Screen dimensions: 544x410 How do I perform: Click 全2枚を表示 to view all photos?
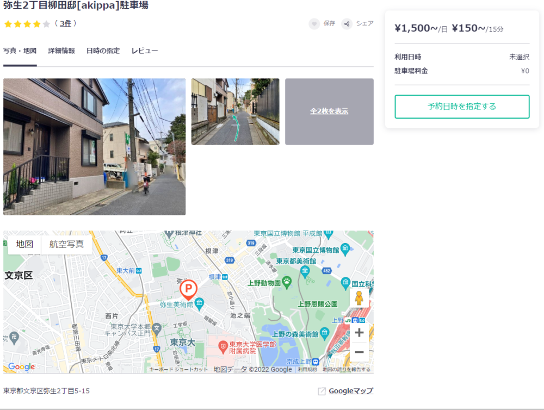point(329,111)
